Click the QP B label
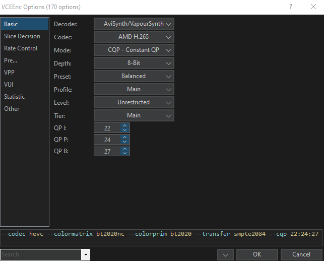Screen dimensions: 324x261 [61, 151]
